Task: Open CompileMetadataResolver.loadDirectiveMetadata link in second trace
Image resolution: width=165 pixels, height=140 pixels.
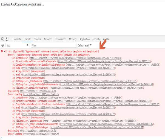Action: click(x=113, y=104)
